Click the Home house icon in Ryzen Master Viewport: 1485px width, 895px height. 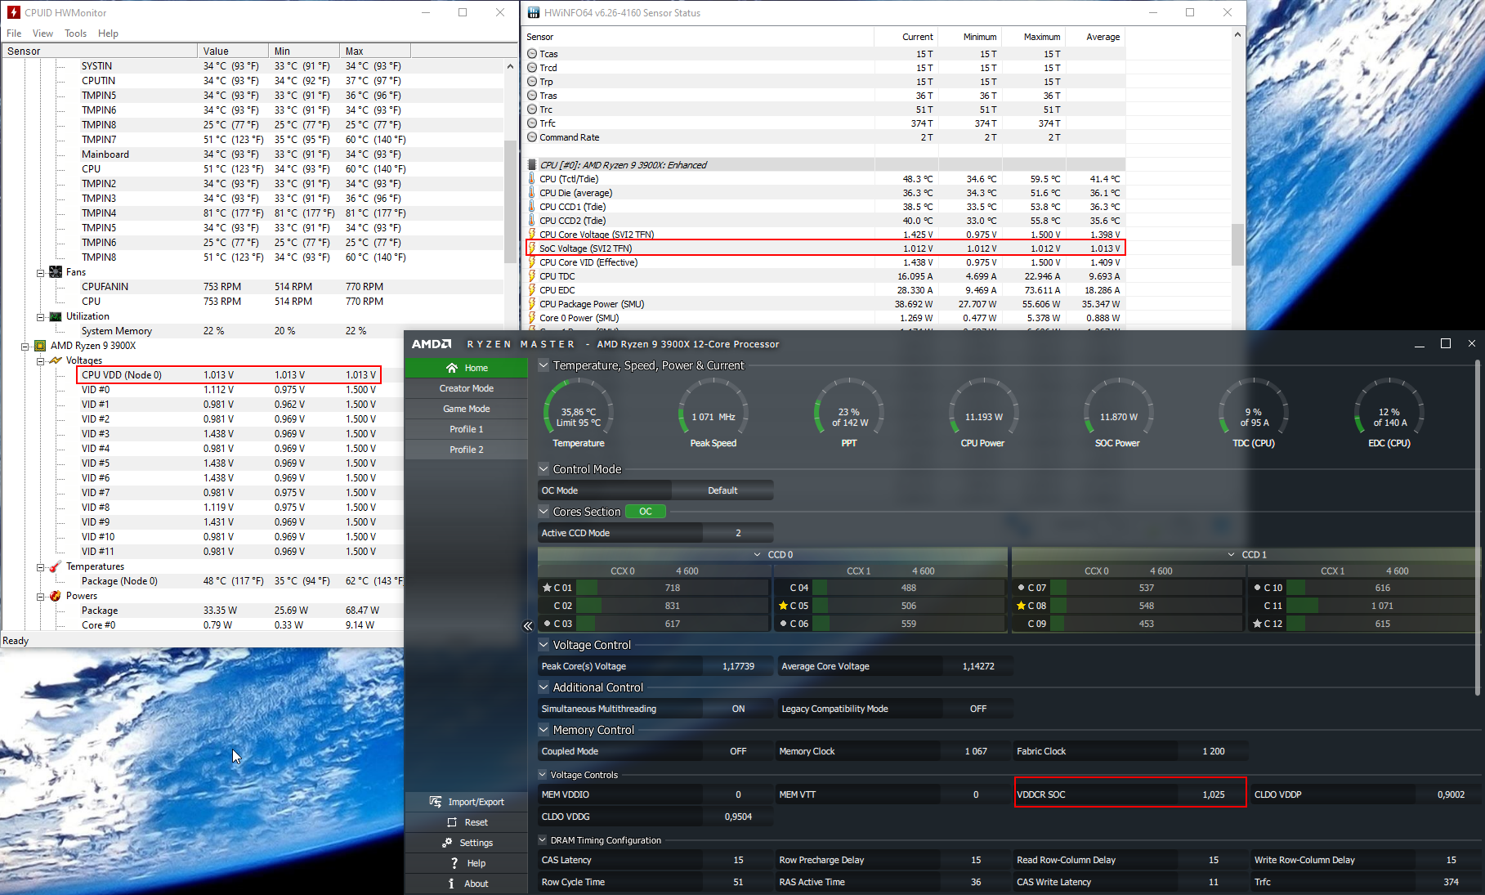(x=452, y=368)
